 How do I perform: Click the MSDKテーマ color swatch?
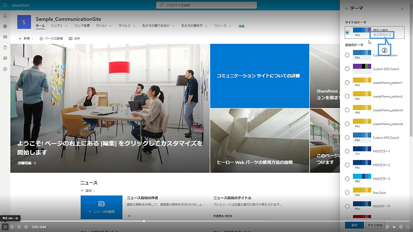point(362,206)
